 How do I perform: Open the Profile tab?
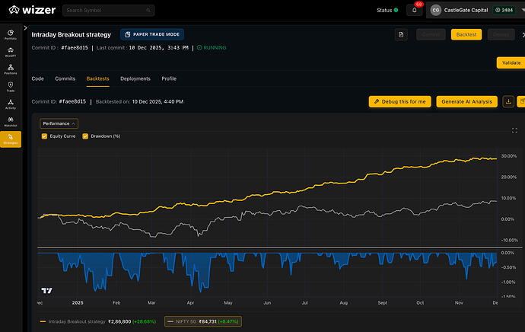169,78
